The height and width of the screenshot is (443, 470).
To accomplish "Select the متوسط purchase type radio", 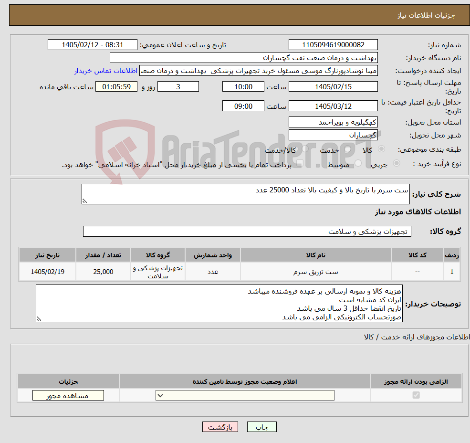I will pos(358,163).
